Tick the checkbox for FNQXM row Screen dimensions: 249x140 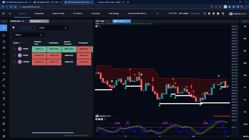point(14,49)
